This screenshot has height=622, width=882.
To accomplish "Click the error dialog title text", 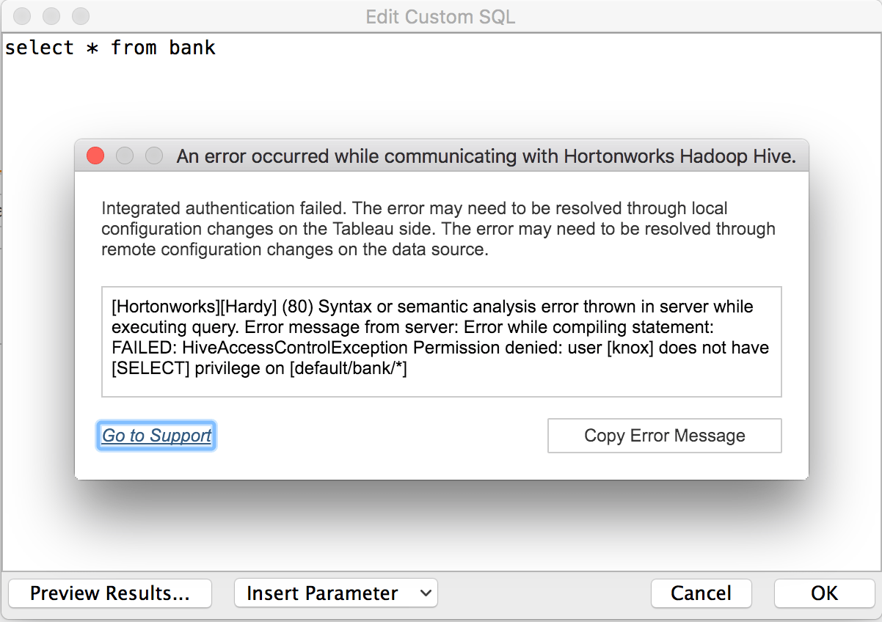I will pos(486,156).
